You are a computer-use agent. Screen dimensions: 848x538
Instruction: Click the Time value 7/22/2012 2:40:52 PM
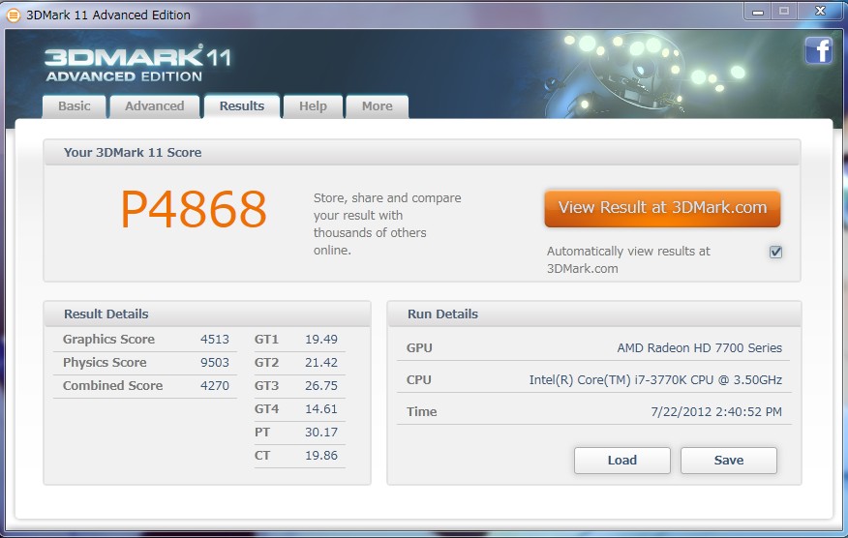click(x=716, y=412)
